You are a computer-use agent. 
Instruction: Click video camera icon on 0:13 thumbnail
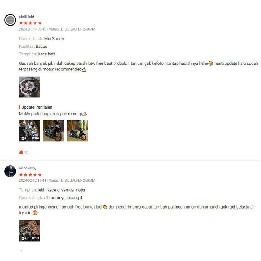pos(23,238)
